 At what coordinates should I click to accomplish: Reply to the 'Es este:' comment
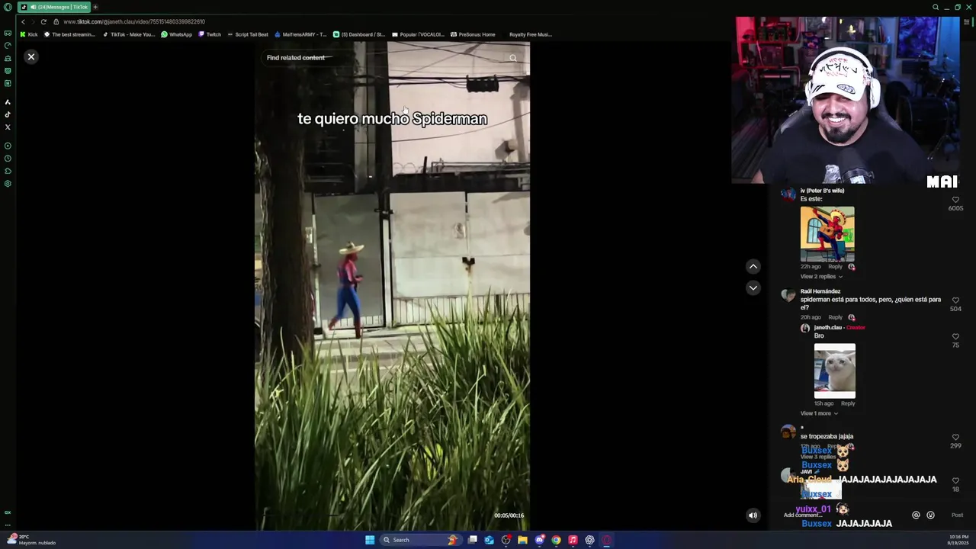[836, 267]
